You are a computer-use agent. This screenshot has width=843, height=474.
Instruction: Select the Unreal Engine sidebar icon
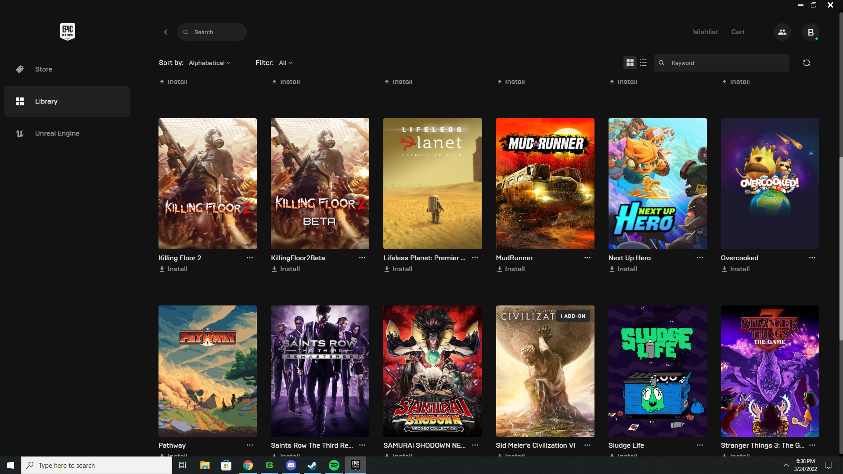20,133
